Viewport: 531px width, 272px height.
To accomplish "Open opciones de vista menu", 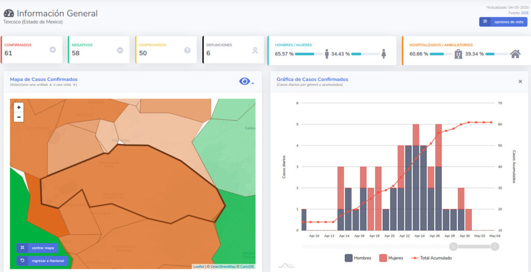I will 503,22.
